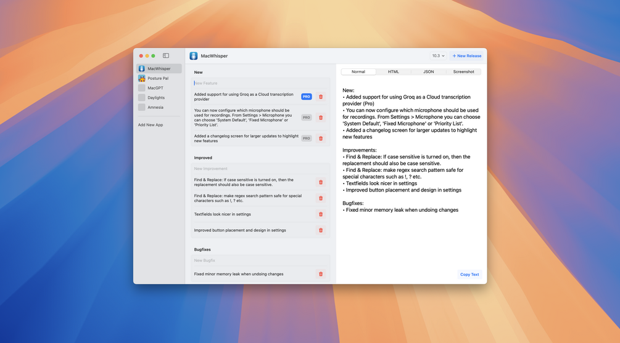Image resolution: width=620 pixels, height=343 pixels.
Task: Select MacGPT in the sidebar
Action: coord(159,88)
